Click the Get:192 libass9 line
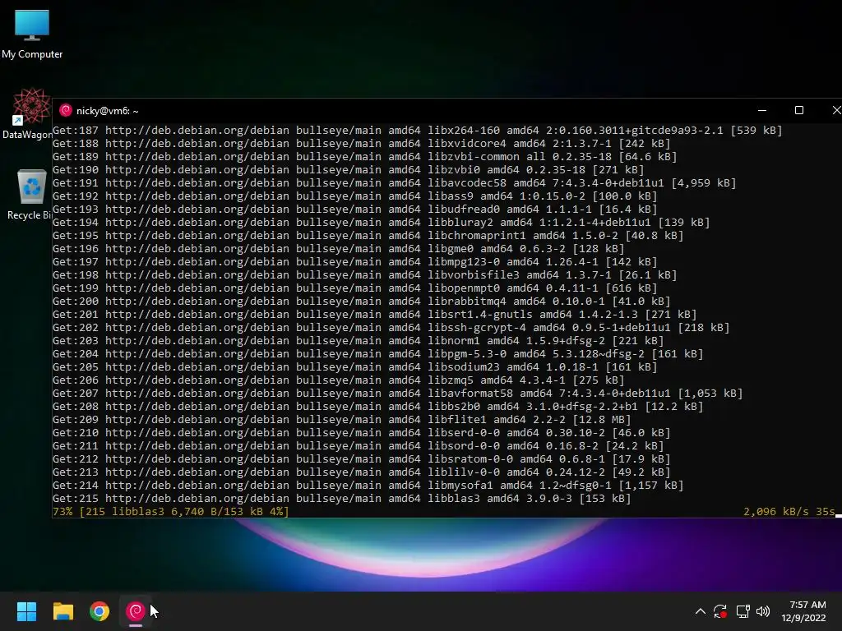842x631 pixels. click(355, 196)
